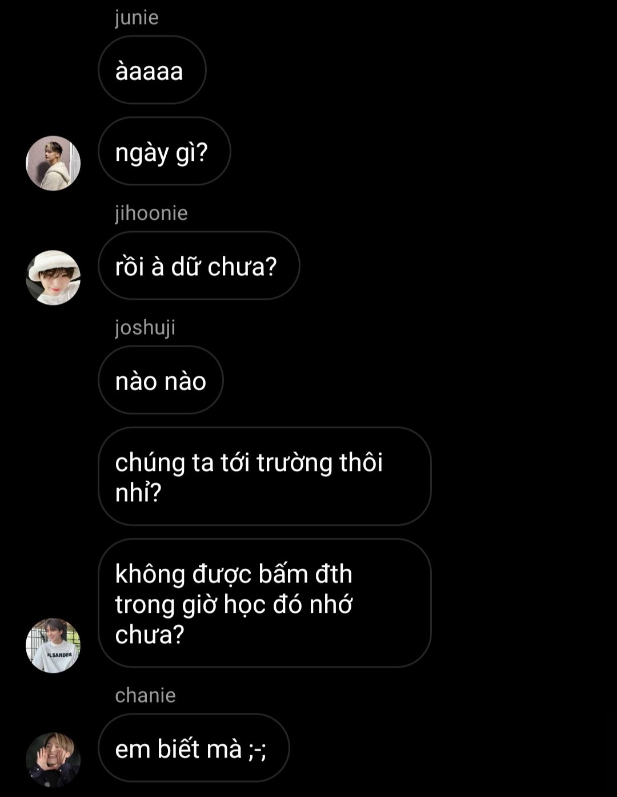
Task: Click the line 'trong giờ học đó nhớ'
Action: point(234,604)
